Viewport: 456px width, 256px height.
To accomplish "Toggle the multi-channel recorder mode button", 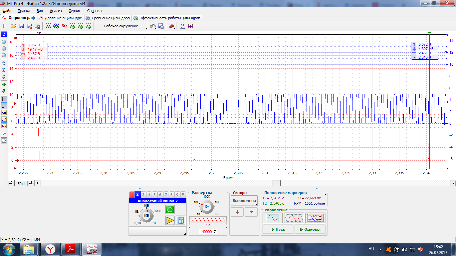I will pos(315,218).
